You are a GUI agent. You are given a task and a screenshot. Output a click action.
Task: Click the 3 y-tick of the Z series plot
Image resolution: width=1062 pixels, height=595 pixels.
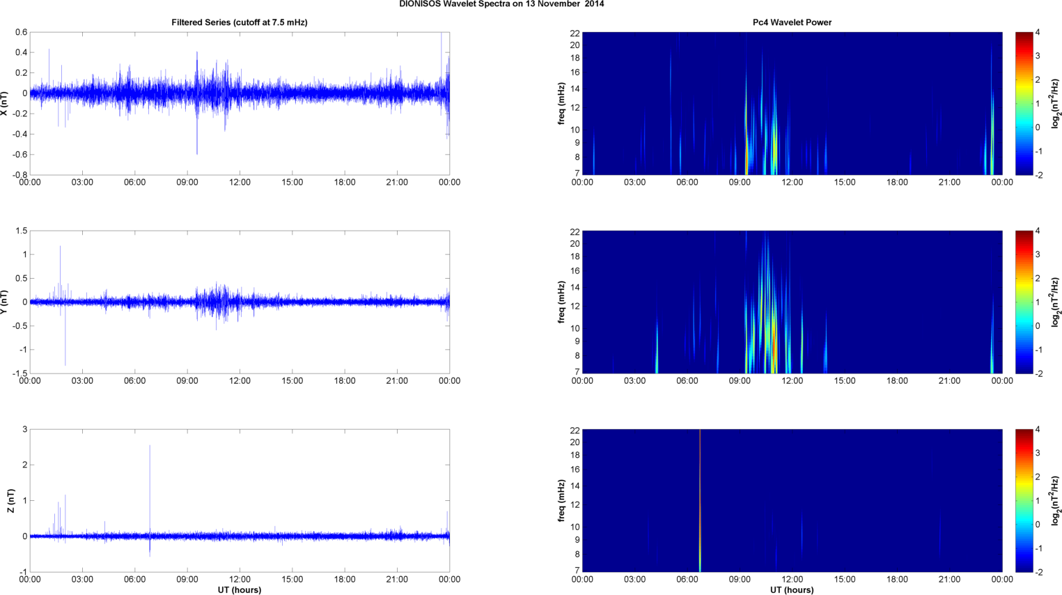pos(25,429)
